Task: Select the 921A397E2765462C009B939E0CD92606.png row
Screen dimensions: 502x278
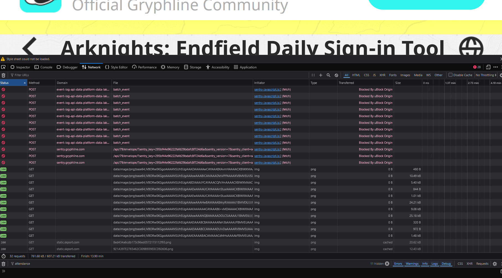Action: tap(251, 249)
